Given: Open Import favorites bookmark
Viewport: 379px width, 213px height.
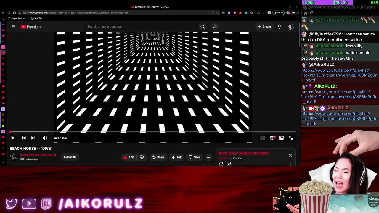Looking at the screenshot, I should coord(17,18).
